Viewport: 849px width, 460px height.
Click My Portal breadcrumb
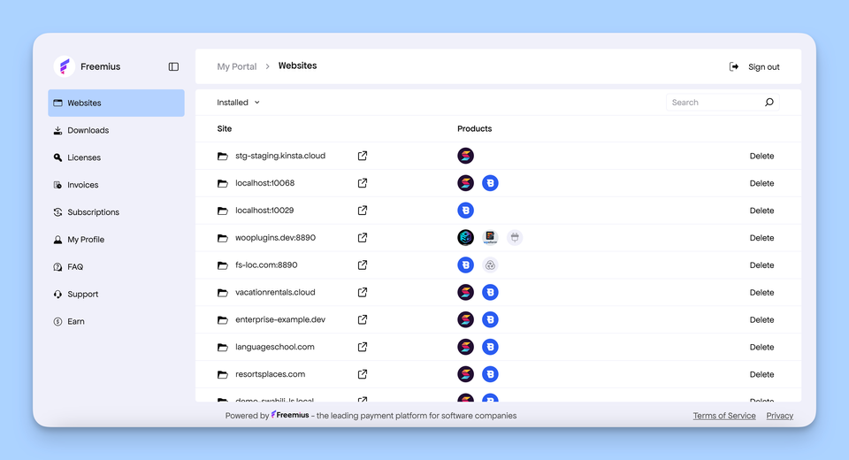point(237,66)
